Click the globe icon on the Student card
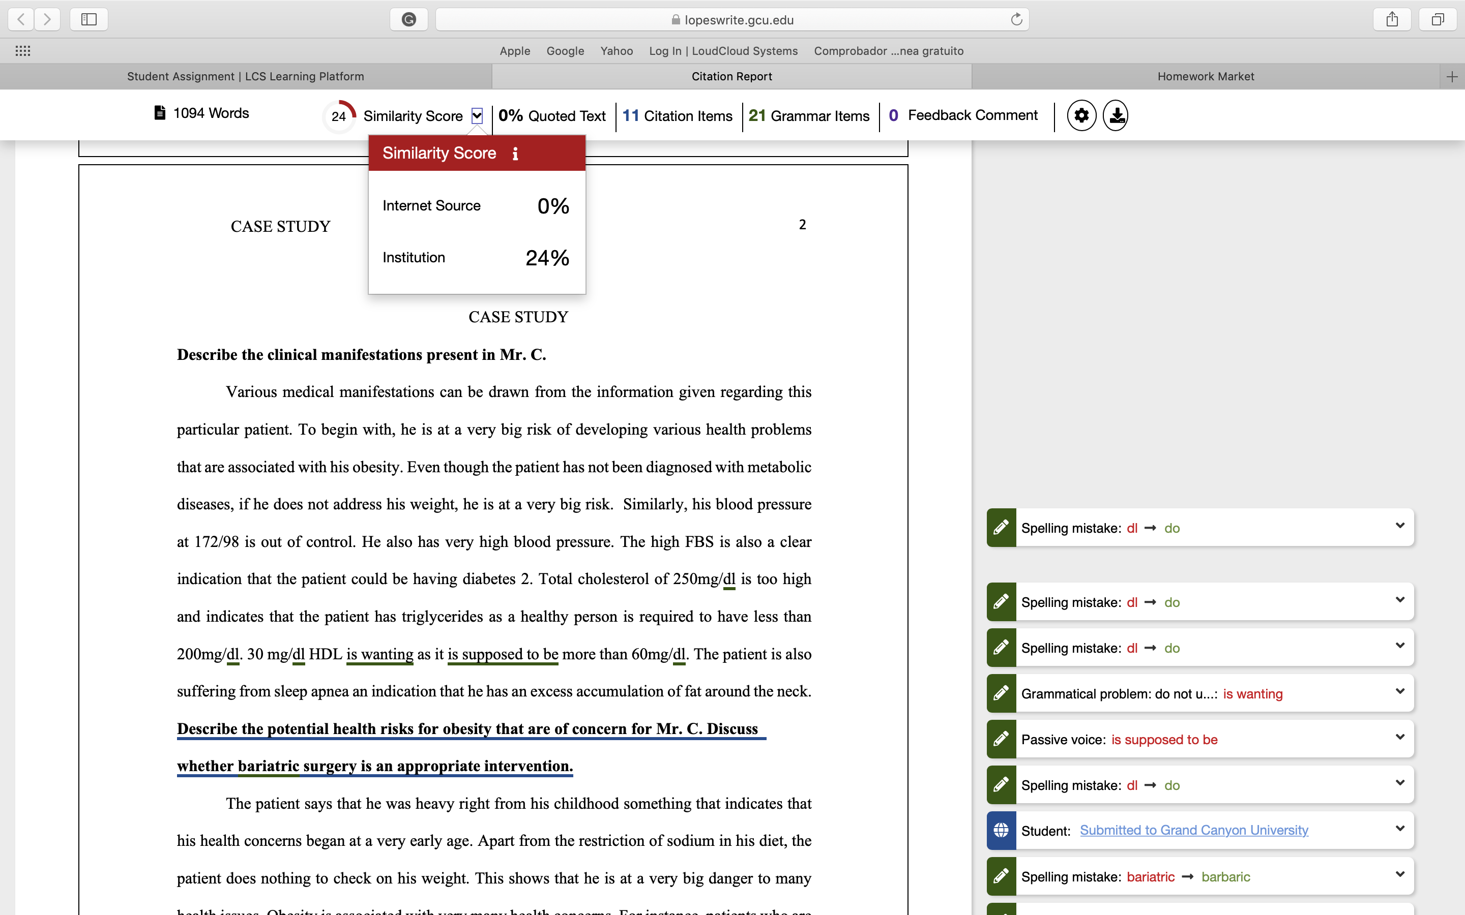Viewport: 1465px width, 915px height. pos(1001,830)
